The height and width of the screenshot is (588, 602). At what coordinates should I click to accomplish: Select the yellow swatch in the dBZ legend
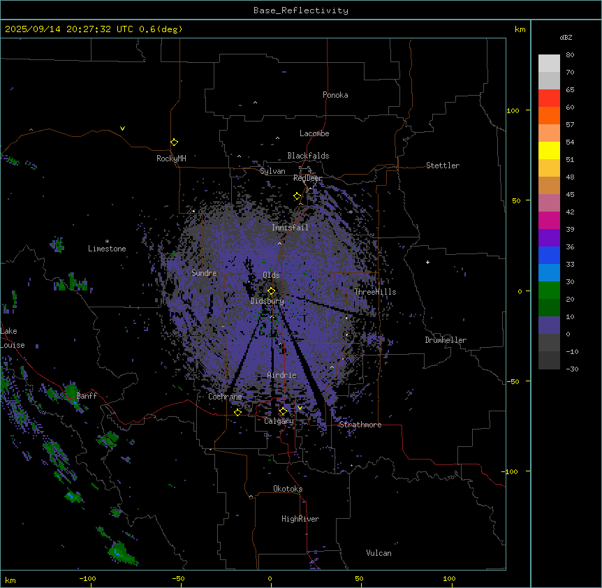click(549, 150)
